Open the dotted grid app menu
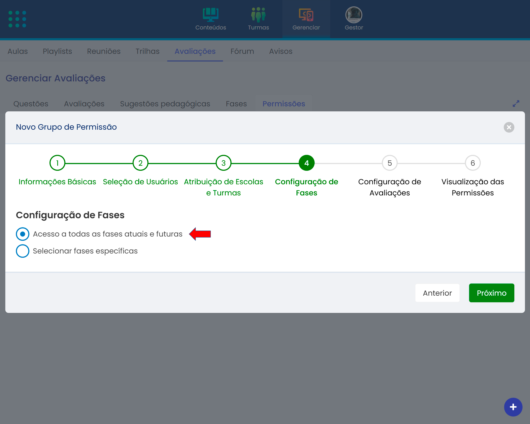Image resolution: width=530 pixels, height=424 pixels. tap(17, 19)
